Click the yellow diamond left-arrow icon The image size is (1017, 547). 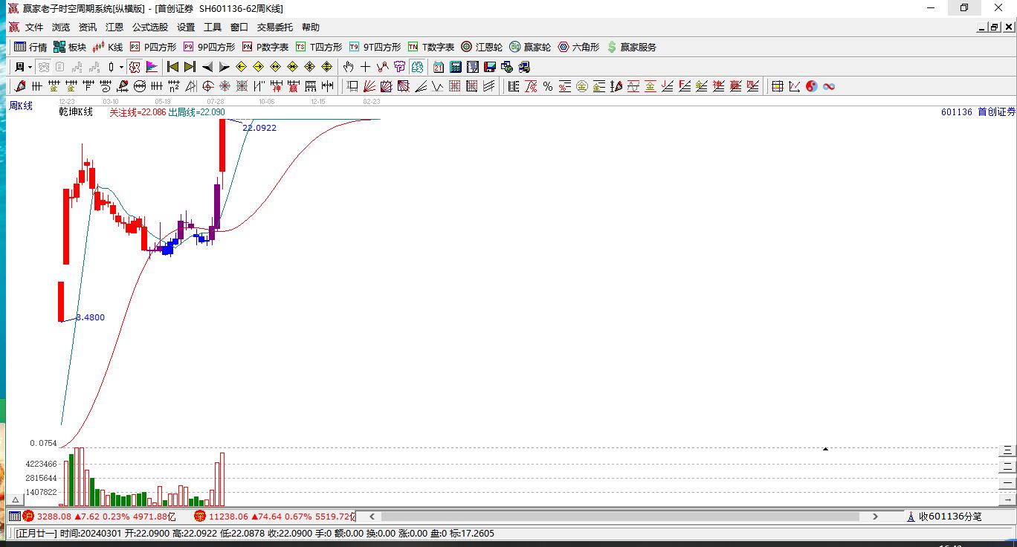pos(241,67)
